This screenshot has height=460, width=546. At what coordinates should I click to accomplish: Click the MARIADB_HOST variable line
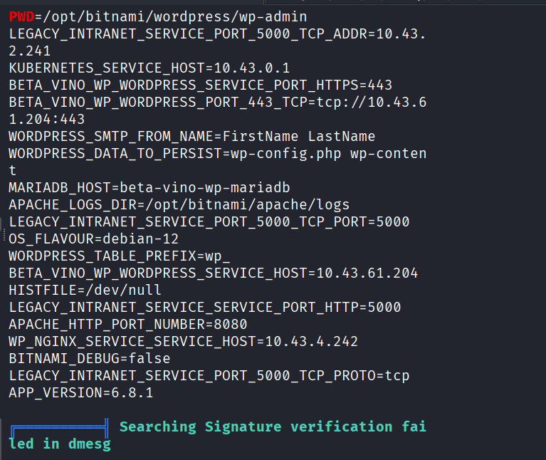pyautogui.click(x=149, y=188)
